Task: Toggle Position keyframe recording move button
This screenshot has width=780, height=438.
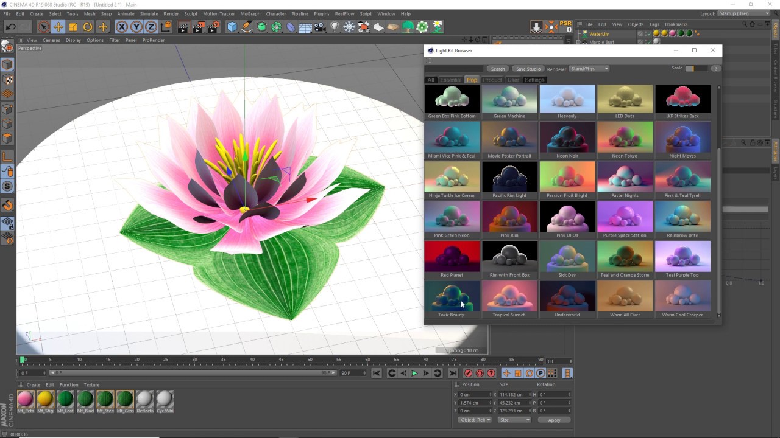Action: click(x=506, y=373)
